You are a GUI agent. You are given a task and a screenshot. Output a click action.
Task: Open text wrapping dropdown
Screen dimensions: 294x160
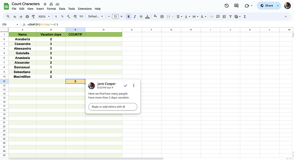click(x=196, y=17)
